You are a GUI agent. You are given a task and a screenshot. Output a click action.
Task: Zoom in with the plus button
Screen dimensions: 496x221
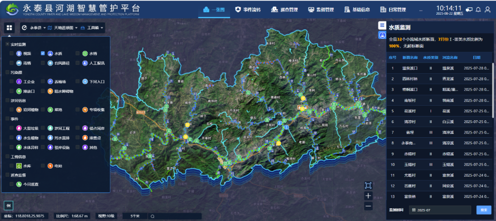(x=368, y=196)
